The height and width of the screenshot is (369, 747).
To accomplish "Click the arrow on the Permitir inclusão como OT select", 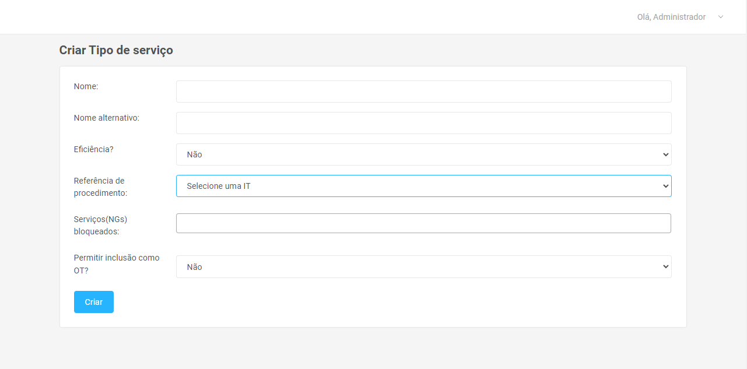I will pyautogui.click(x=665, y=266).
